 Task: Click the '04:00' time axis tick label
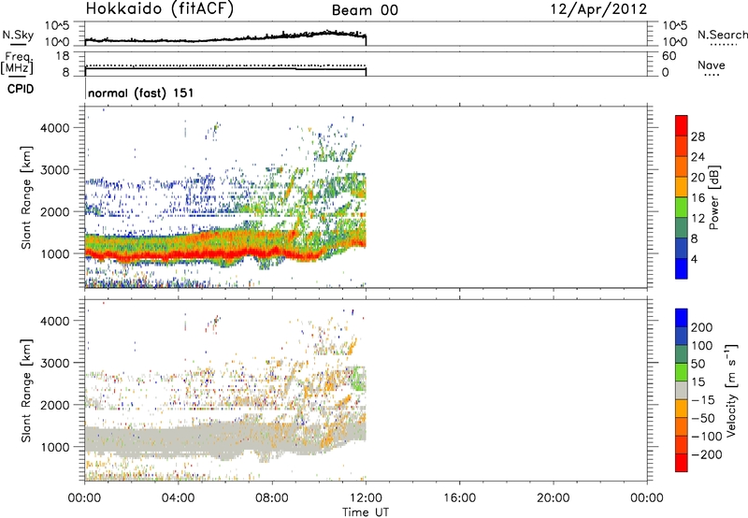pyautogui.click(x=178, y=498)
